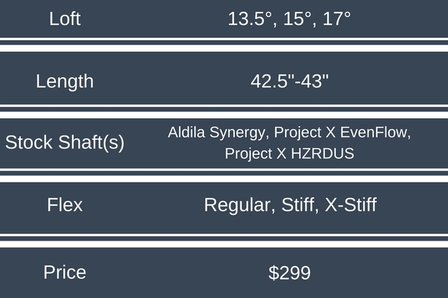Select the 13.5° loft value

coord(248,18)
